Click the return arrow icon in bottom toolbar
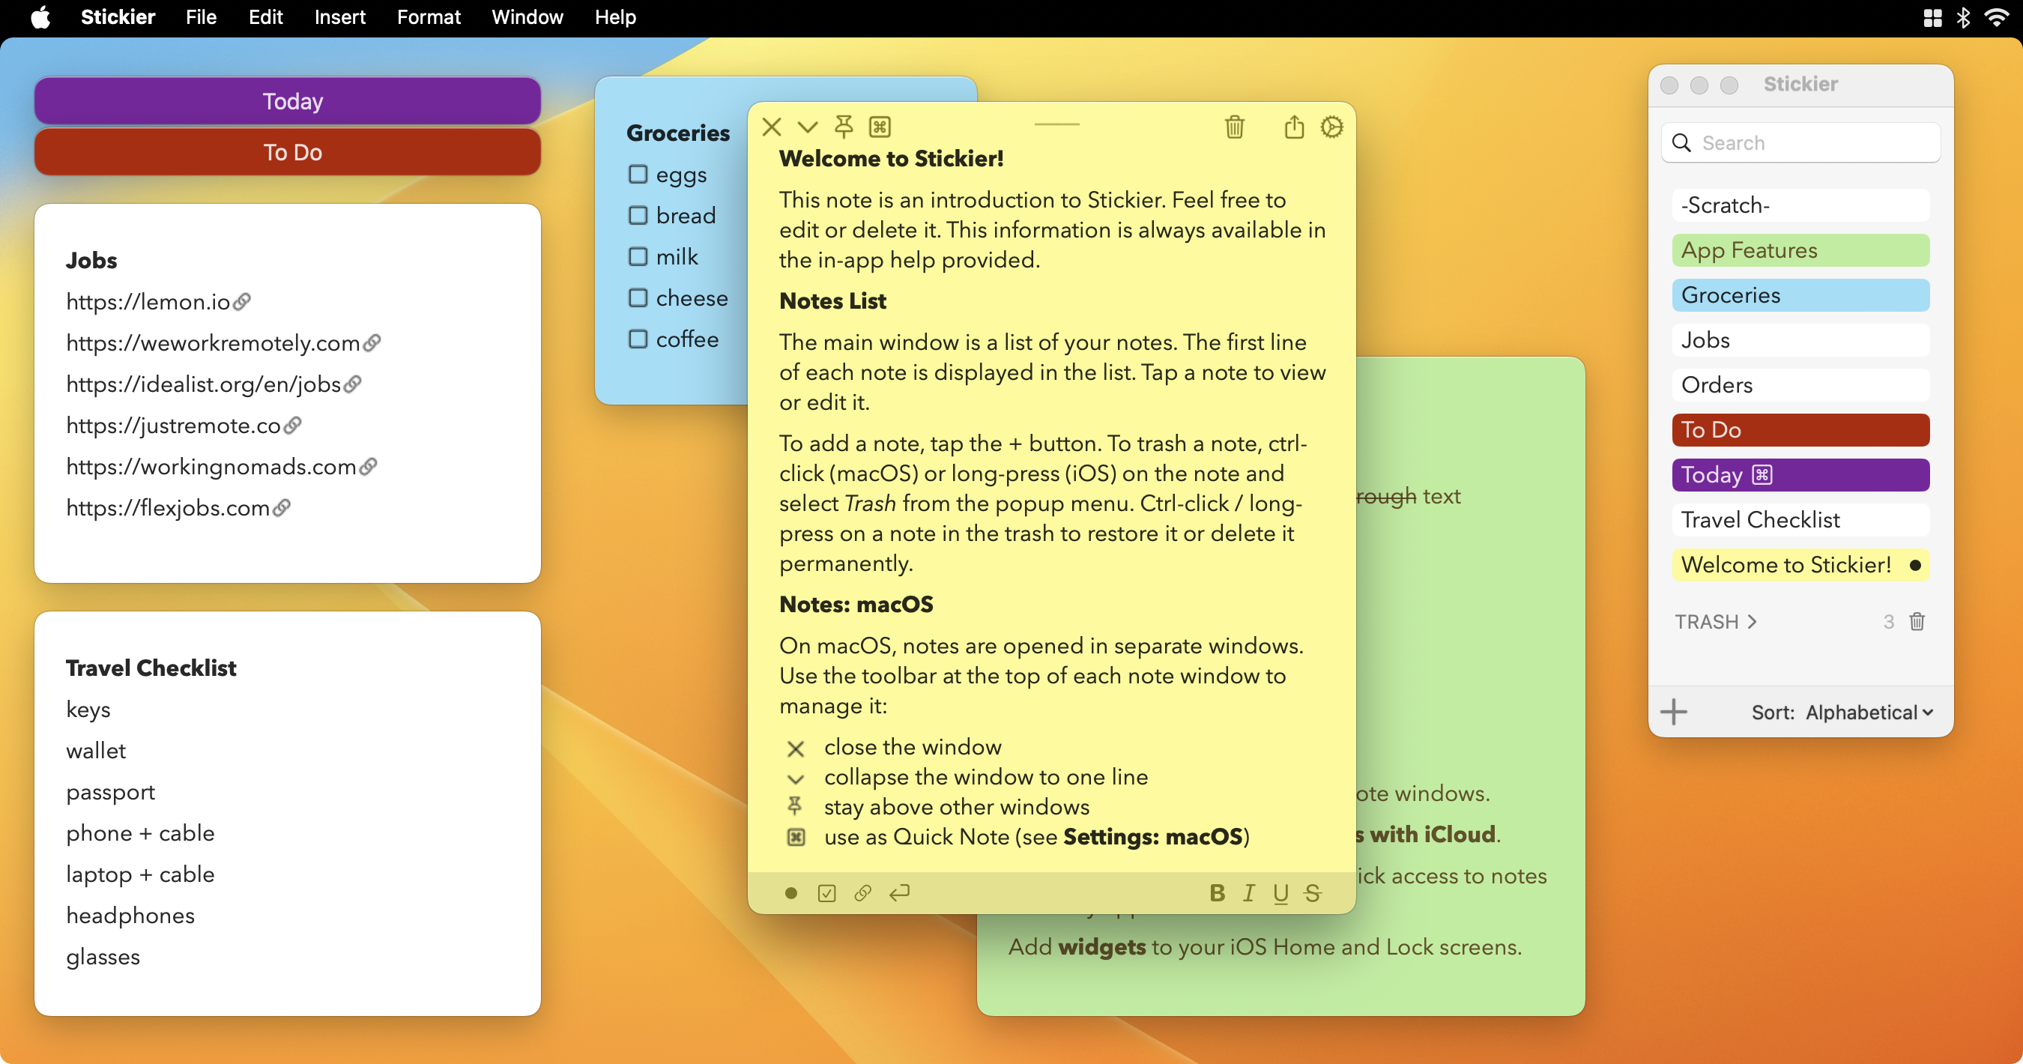Image resolution: width=2023 pixels, height=1064 pixels. pos(899,893)
